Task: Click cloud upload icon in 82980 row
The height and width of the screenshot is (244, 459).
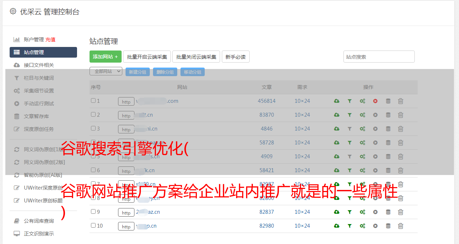Action: 337,226
